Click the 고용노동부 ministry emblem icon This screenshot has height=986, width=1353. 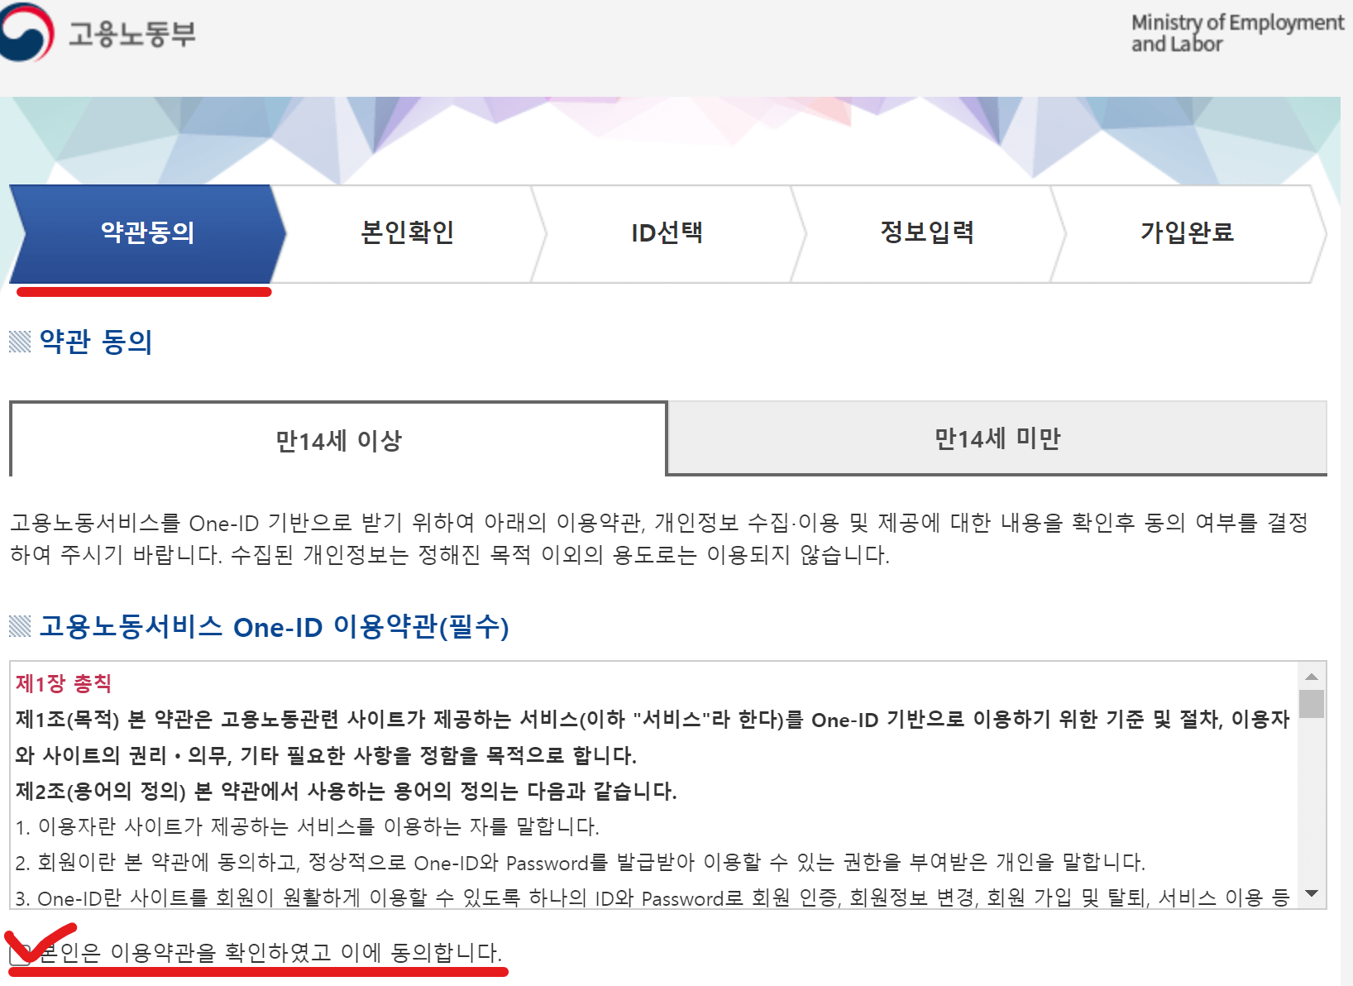[x=27, y=31]
